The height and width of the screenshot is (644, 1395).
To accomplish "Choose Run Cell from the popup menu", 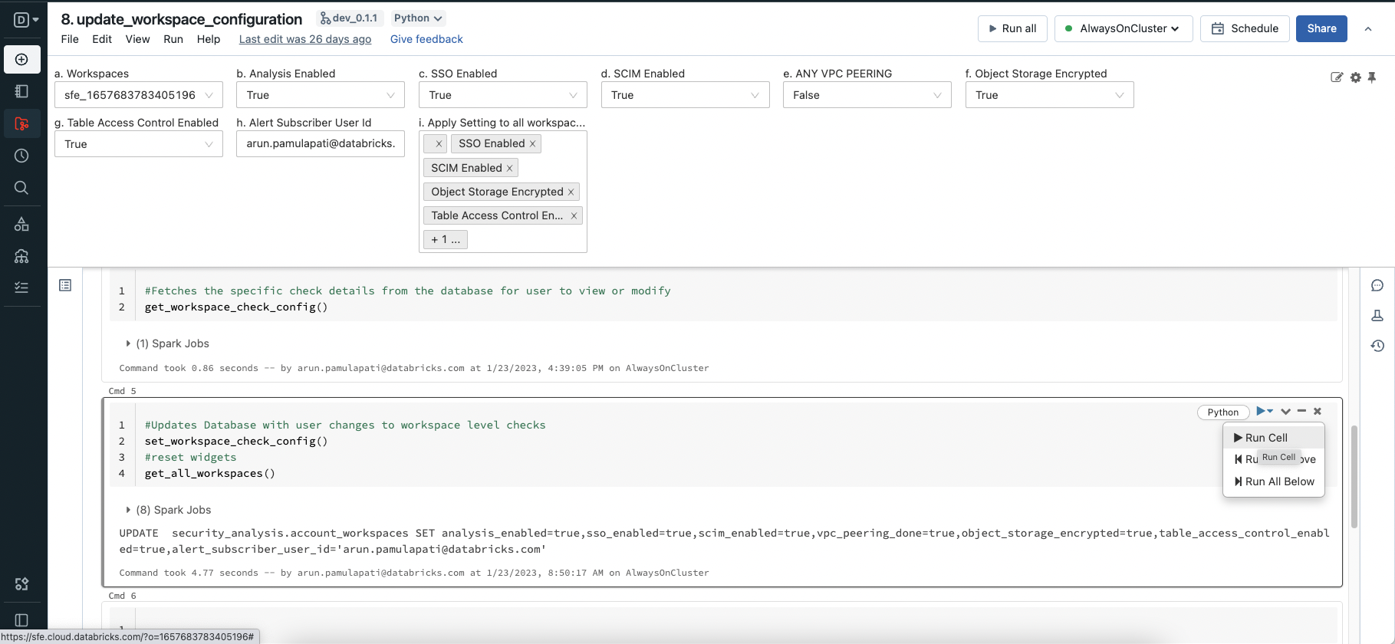I will click(1274, 438).
